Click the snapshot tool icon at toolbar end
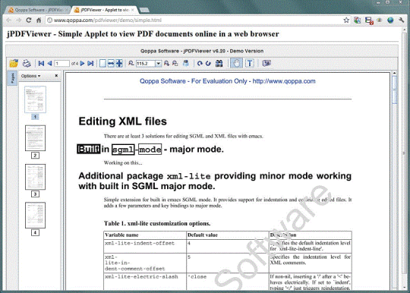 tap(266, 63)
